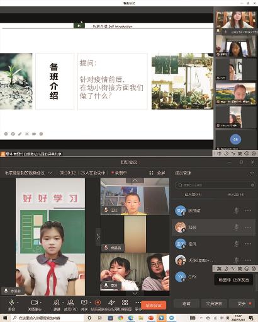The width and height of the screenshot is (258, 322).
Task: Open Chrome from the taskbar
Action: pos(121,318)
